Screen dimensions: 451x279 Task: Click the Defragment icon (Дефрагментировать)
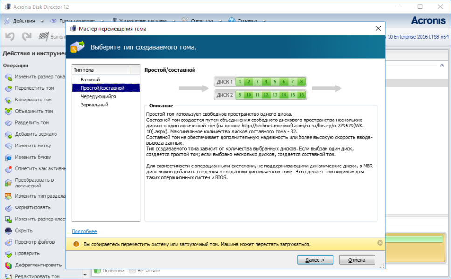8,265
